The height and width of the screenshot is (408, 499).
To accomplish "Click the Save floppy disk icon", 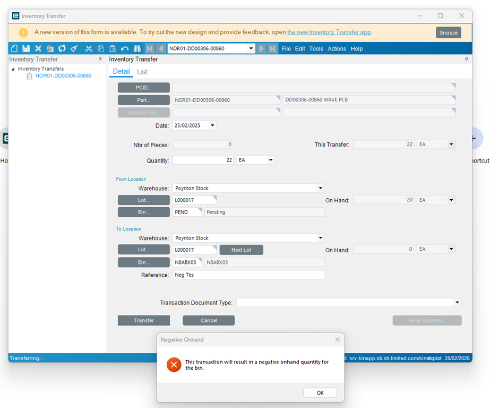I will [26, 48].
